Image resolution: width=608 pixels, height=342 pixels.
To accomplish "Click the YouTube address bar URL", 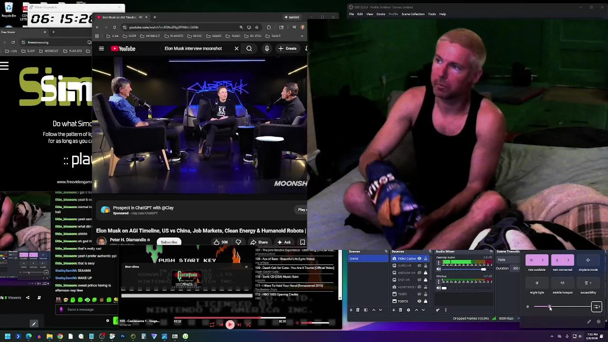I will coord(164,27).
